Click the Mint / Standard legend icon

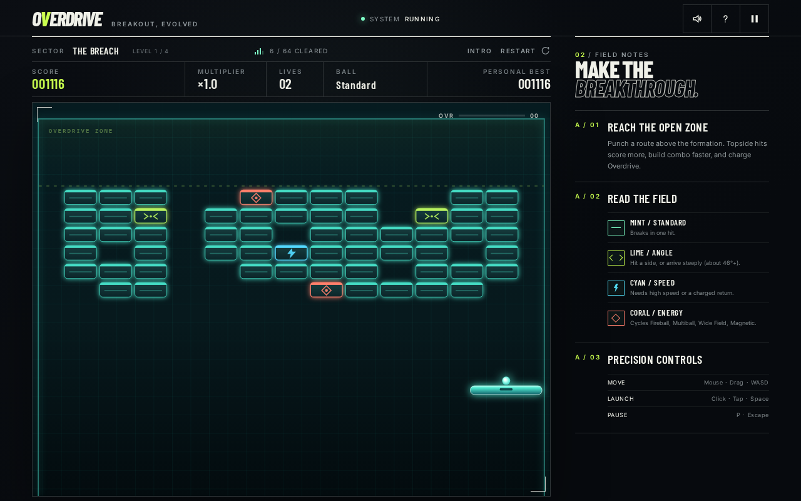coord(616,228)
